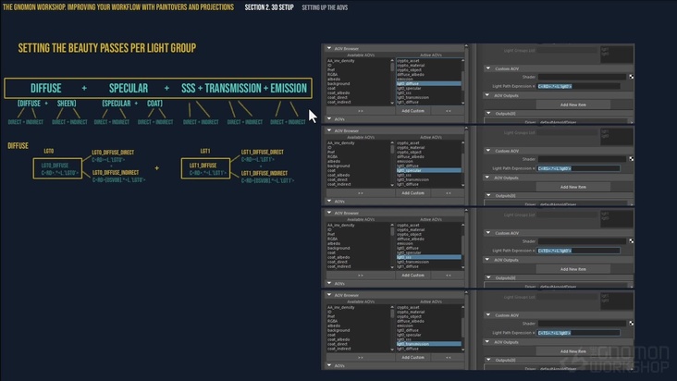Screen dimensions: 677x381
Task: Select highlighted lgt0_specular in second panel Active AOVs
Action: tap(428, 170)
